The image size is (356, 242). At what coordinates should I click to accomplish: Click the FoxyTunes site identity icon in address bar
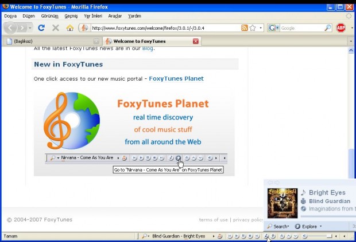84,28
